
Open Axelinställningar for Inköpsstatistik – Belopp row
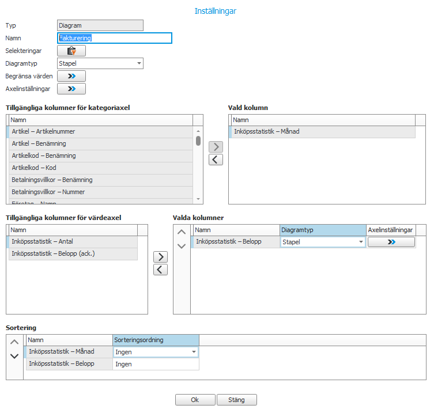coord(391,243)
